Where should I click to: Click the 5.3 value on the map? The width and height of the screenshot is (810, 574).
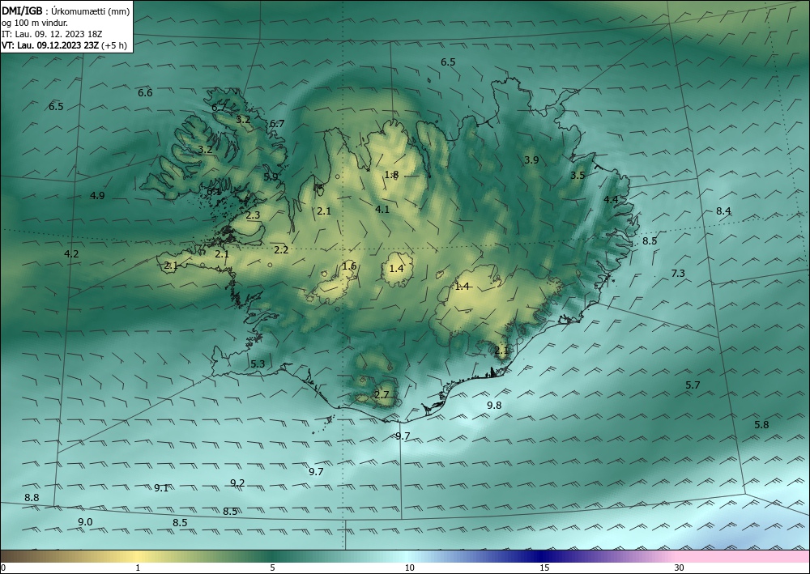pyautogui.click(x=258, y=364)
